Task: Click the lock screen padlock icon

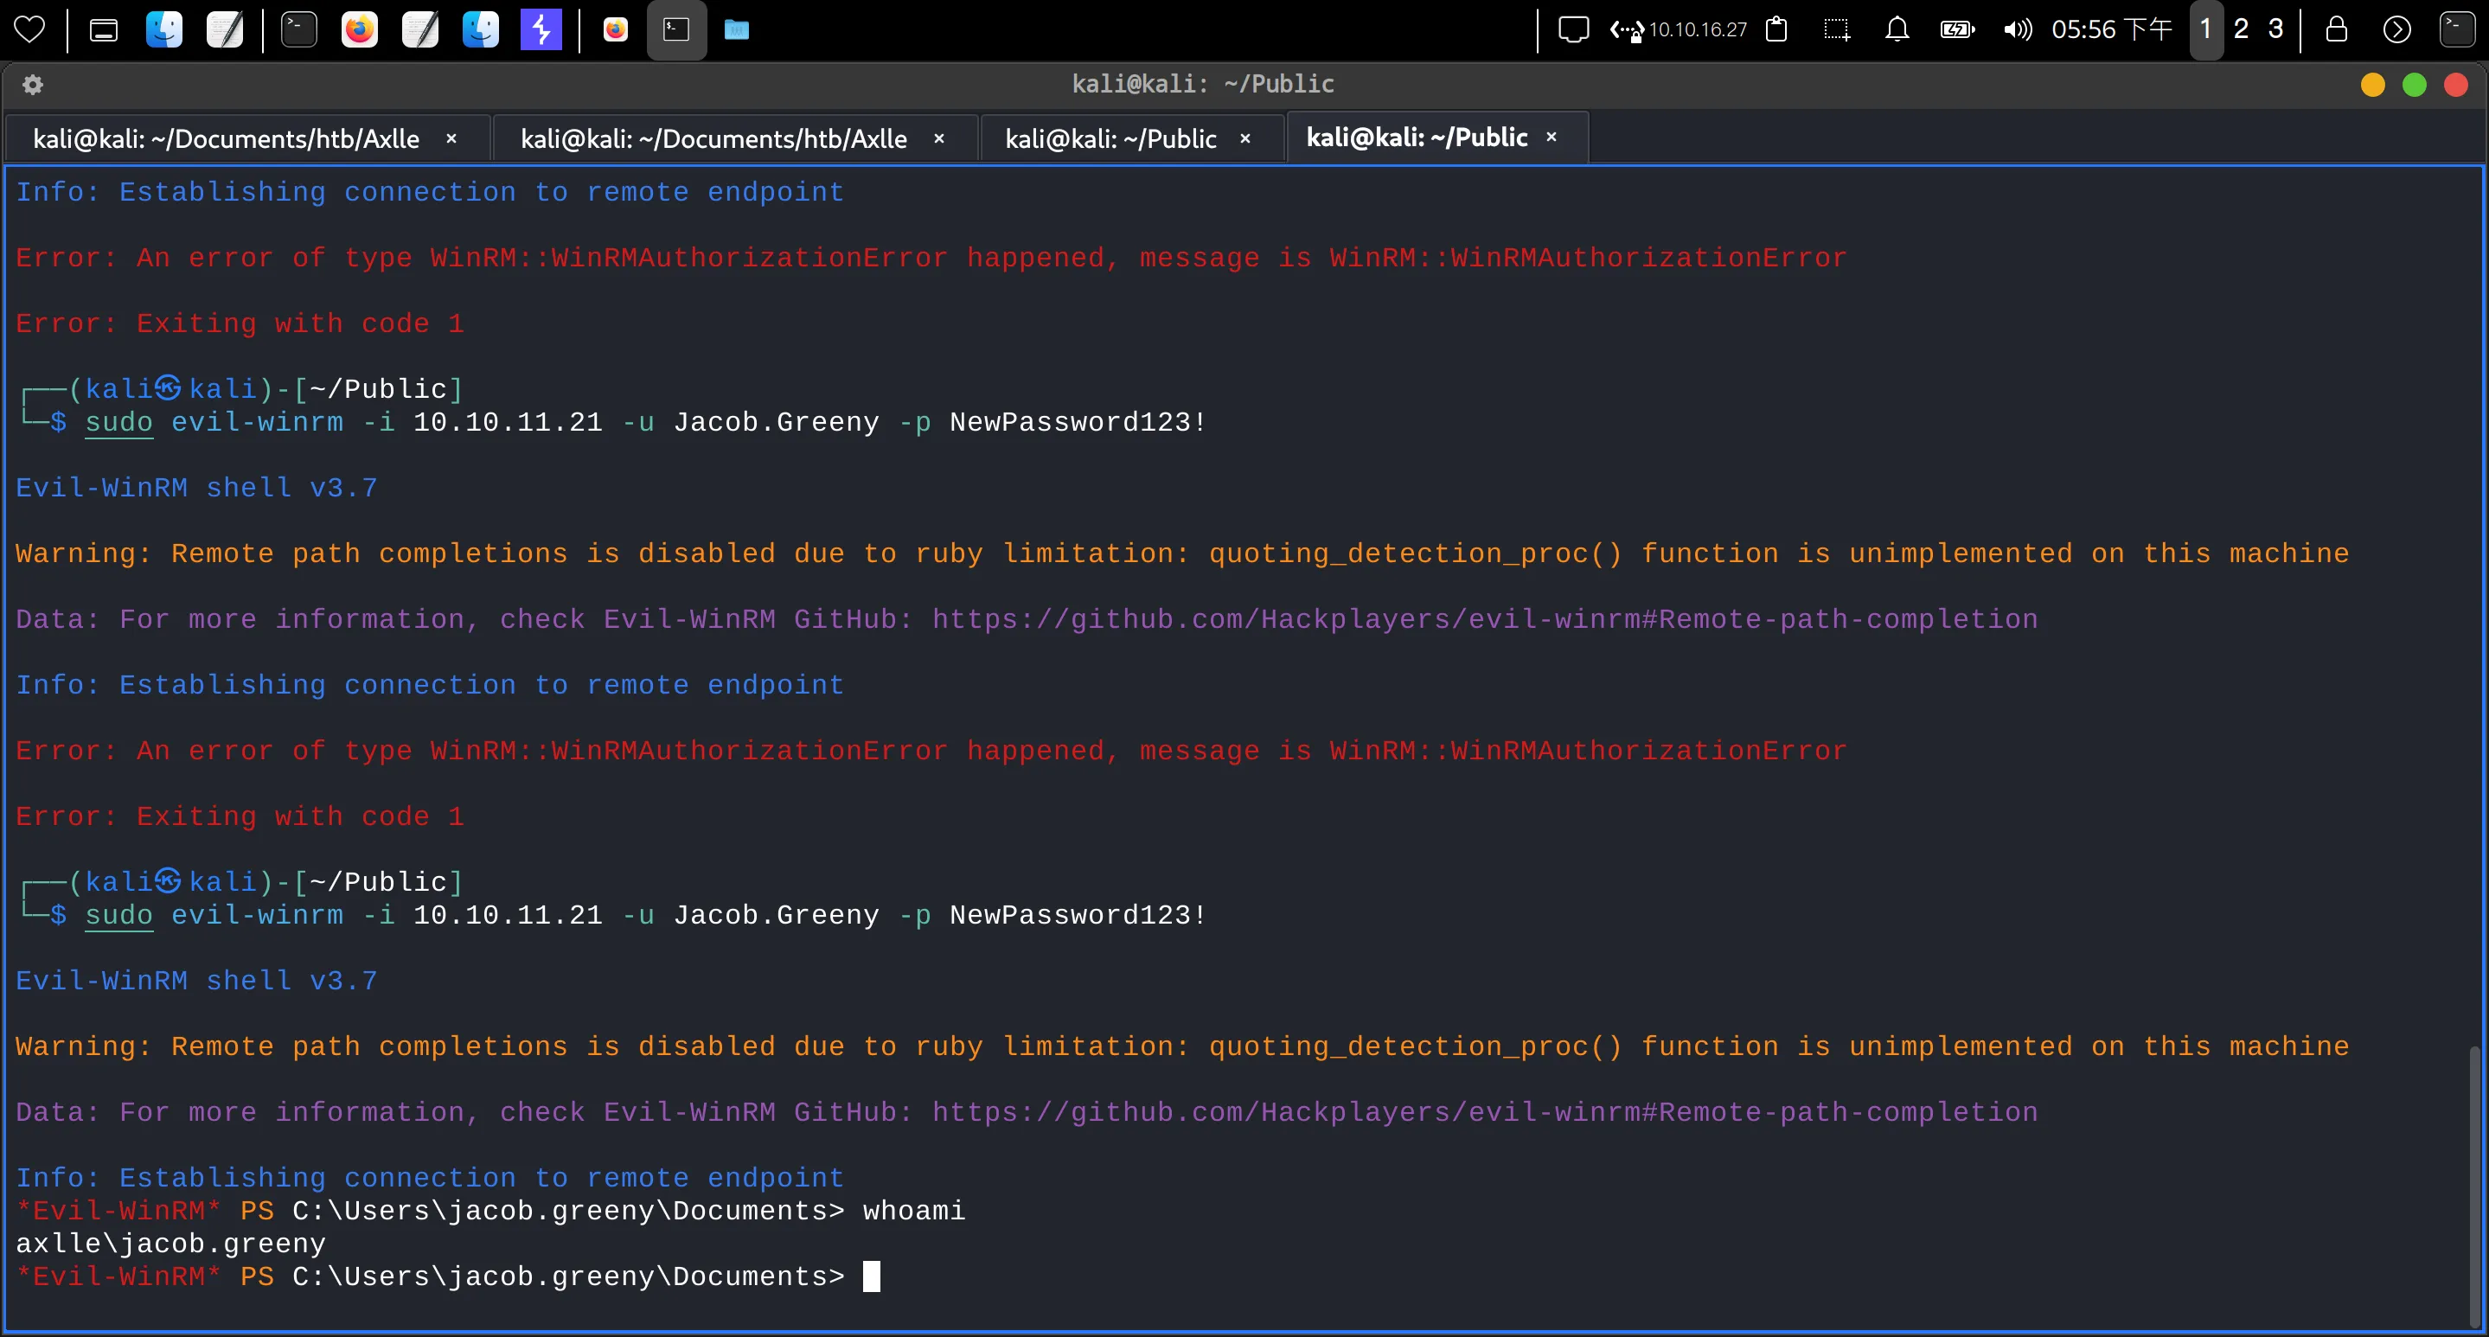Action: 2336,30
